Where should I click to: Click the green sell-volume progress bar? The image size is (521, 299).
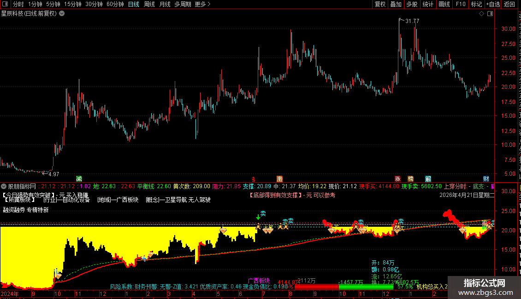point(366,287)
